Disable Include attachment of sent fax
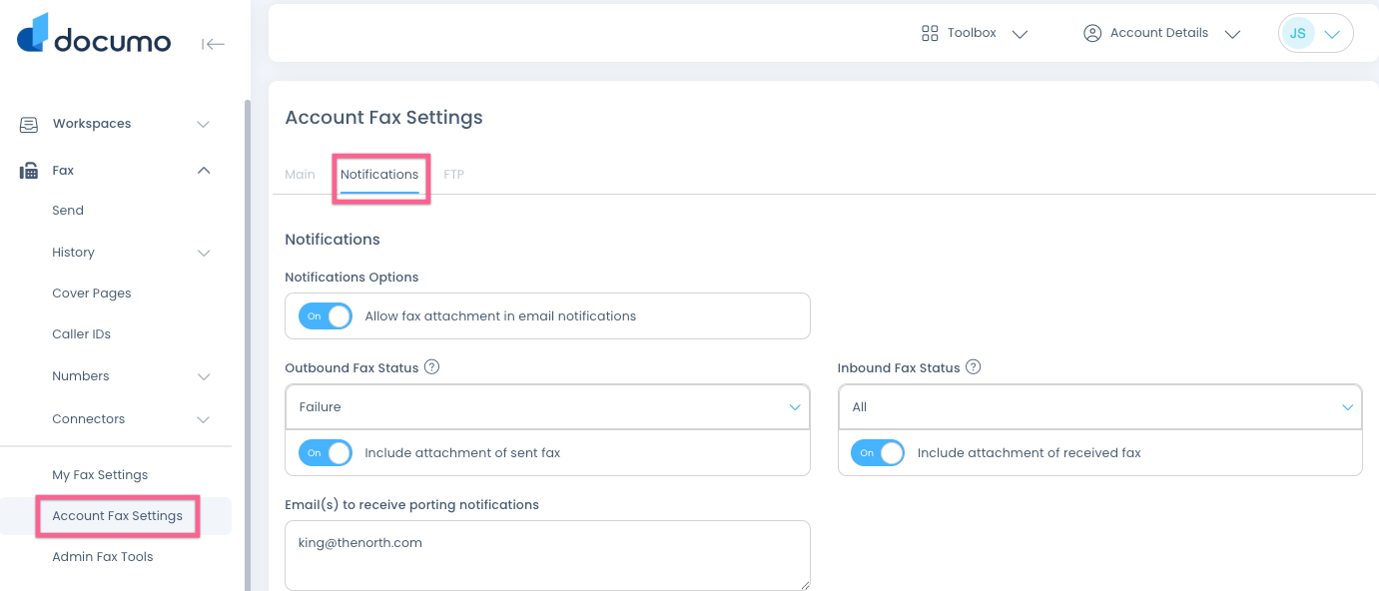Screen dimensions: 1379x591 click(326, 453)
